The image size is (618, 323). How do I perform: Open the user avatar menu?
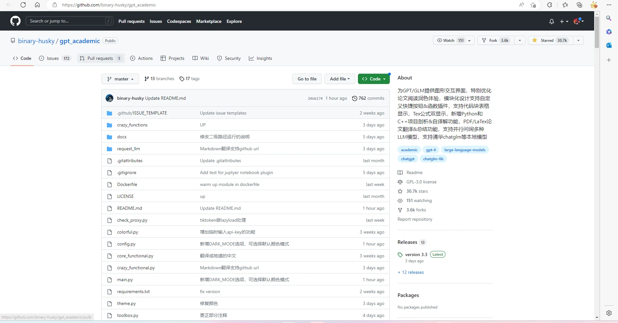pyautogui.click(x=578, y=21)
